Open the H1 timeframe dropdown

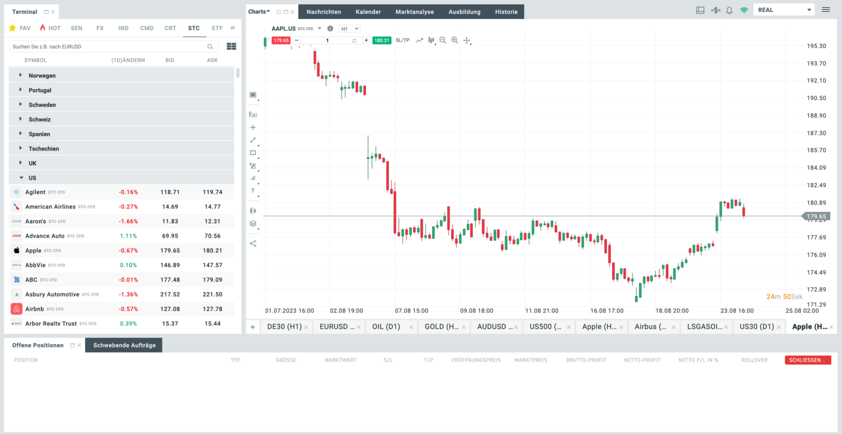click(350, 28)
